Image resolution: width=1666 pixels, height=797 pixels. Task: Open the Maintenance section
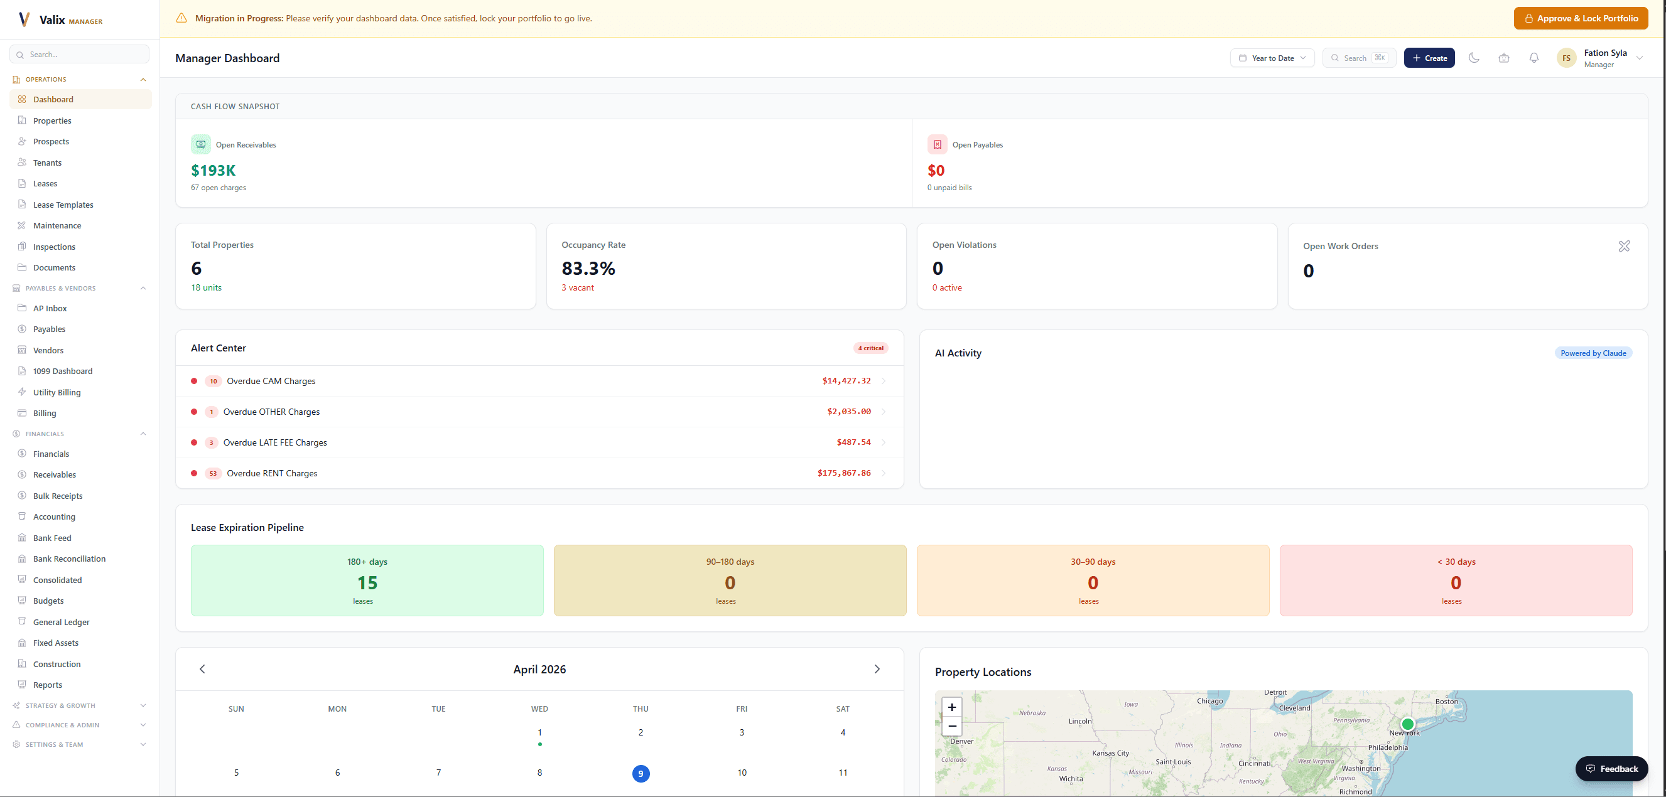coord(57,225)
